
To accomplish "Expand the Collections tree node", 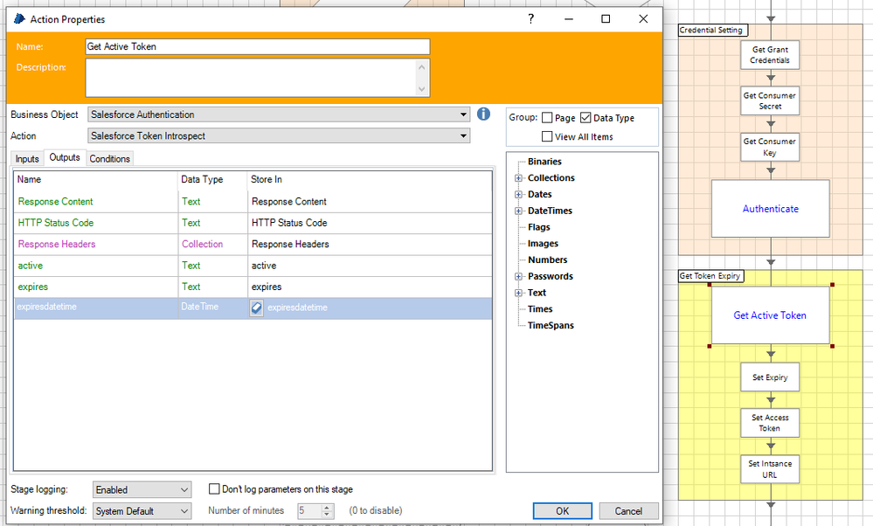I will click(518, 178).
